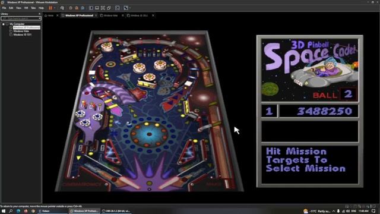The width and height of the screenshot is (380, 214).
Task: Switch to the Windows Vista tab
Action: coord(110,15)
